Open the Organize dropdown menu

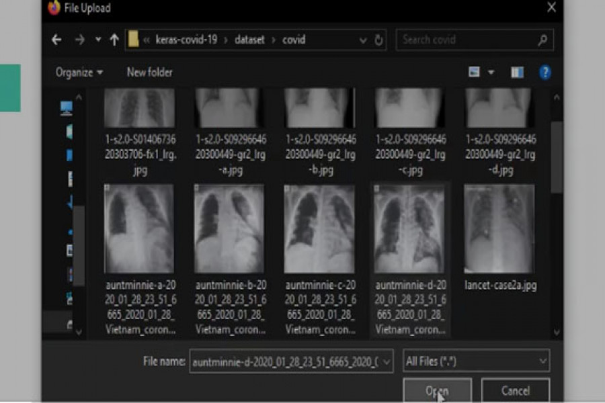coord(79,73)
